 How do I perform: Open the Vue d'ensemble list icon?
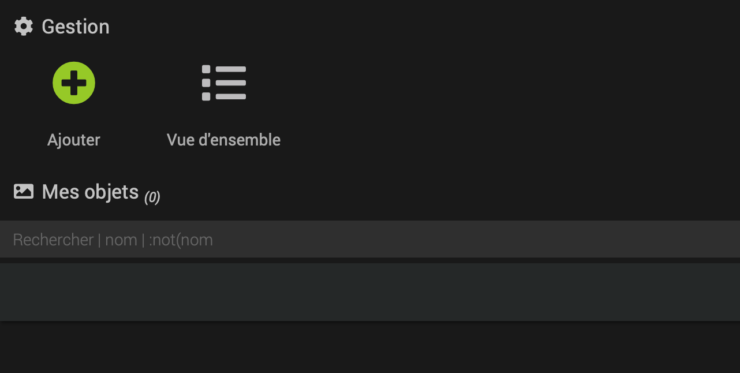[x=224, y=83]
